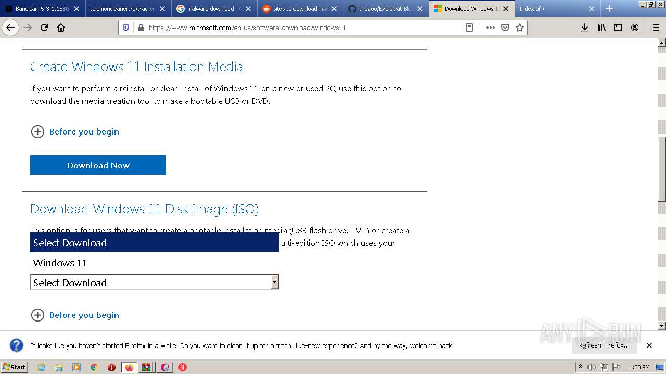Open the Firefox hamburger menu
The height and width of the screenshot is (374, 666).
click(x=656, y=28)
